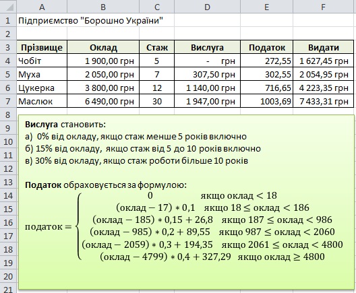Click salary cell 1 900,00 грн
The width and height of the screenshot is (356, 293).
[x=103, y=61]
